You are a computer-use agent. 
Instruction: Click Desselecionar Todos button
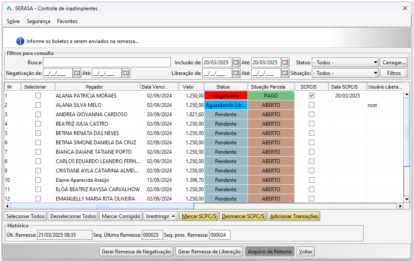pos(73,216)
